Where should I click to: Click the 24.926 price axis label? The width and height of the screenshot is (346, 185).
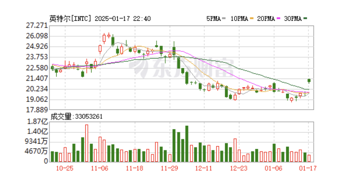(x=37, y=47)
